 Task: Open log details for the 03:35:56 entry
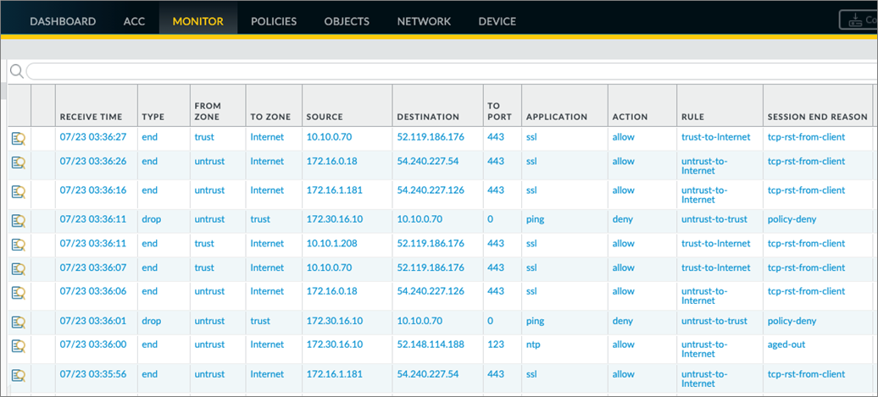19,375
